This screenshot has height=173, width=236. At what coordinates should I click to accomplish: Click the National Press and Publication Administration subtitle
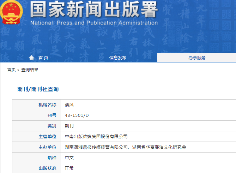(x=94, y=23)
